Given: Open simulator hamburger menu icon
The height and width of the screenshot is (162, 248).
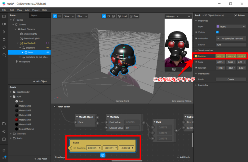Looking at the screenshot, I should pyautogui.click(x=189, y=16).
